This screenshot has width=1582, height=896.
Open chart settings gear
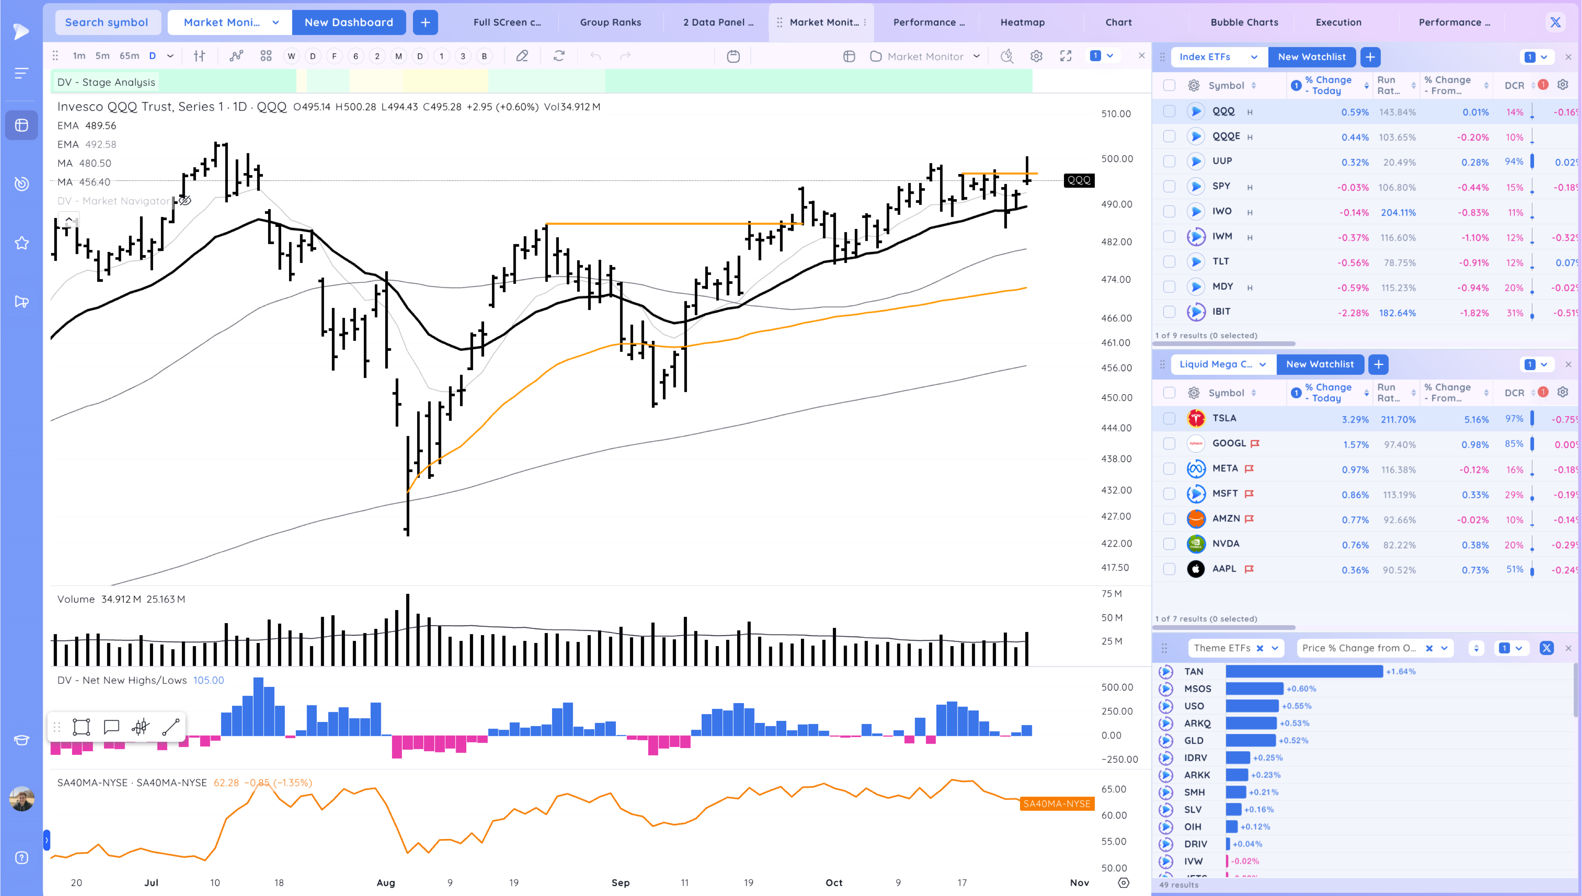coord(1036,56)
